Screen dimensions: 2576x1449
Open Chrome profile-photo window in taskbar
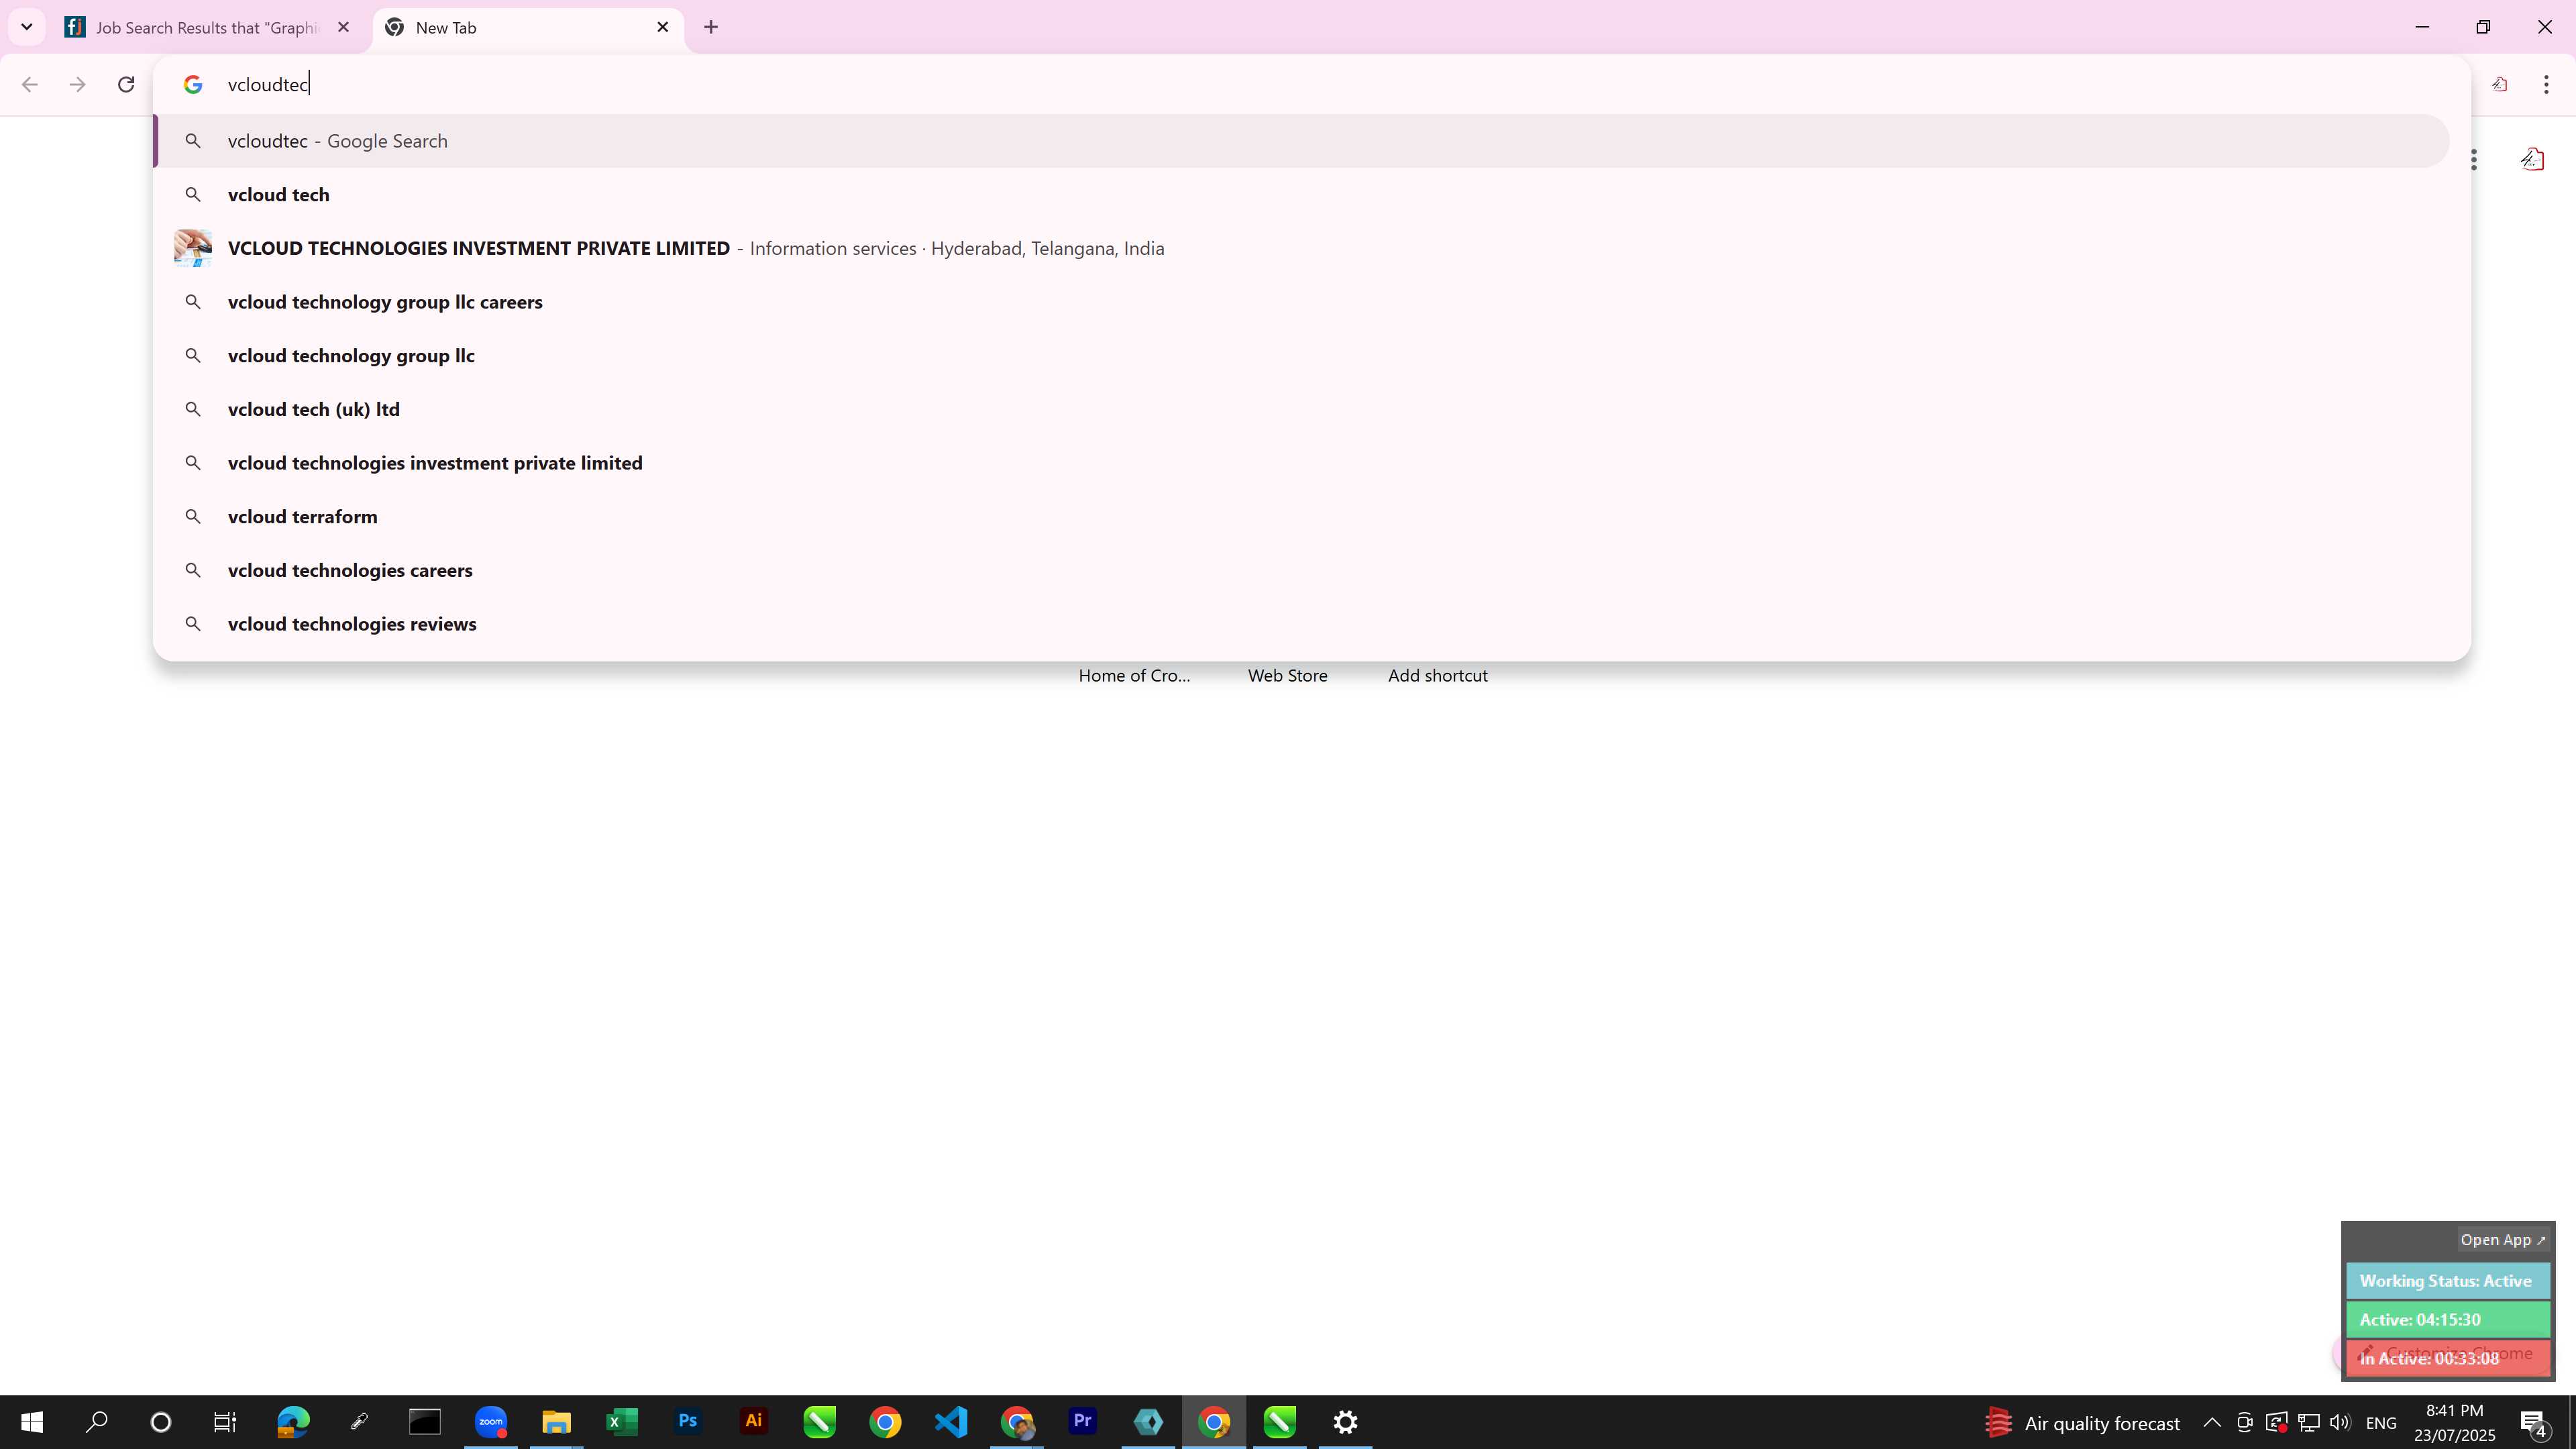click(1017, 1422)
